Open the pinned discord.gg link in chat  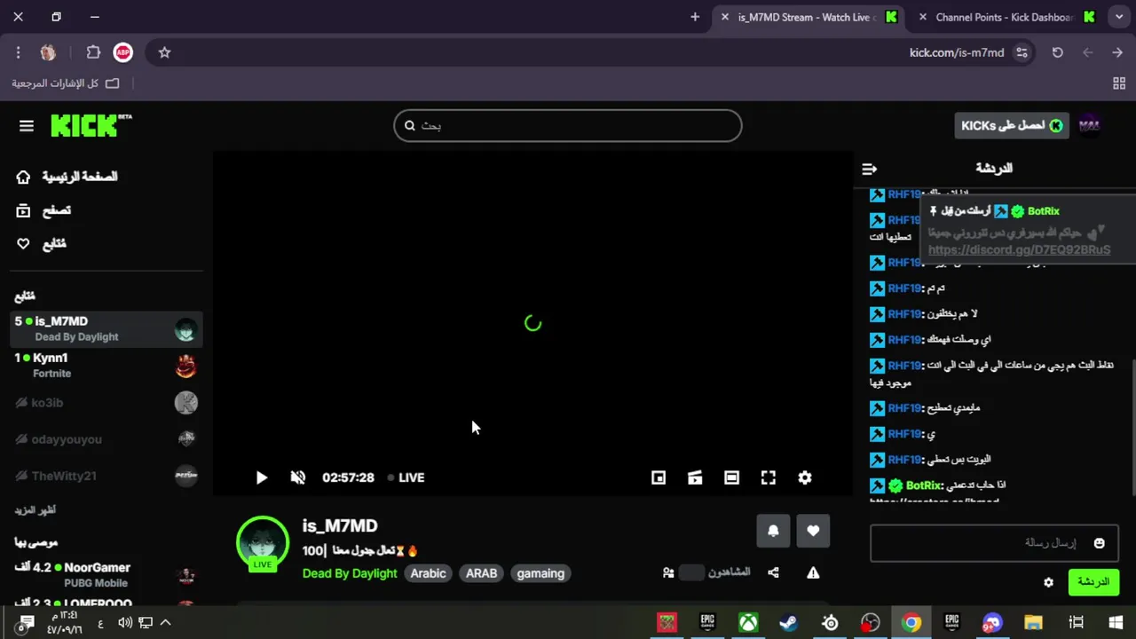(1019, 250)
